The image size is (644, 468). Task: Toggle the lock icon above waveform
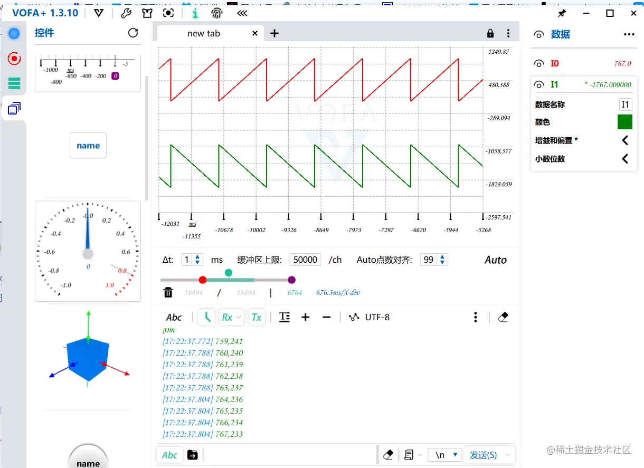[x=490, y=33]
